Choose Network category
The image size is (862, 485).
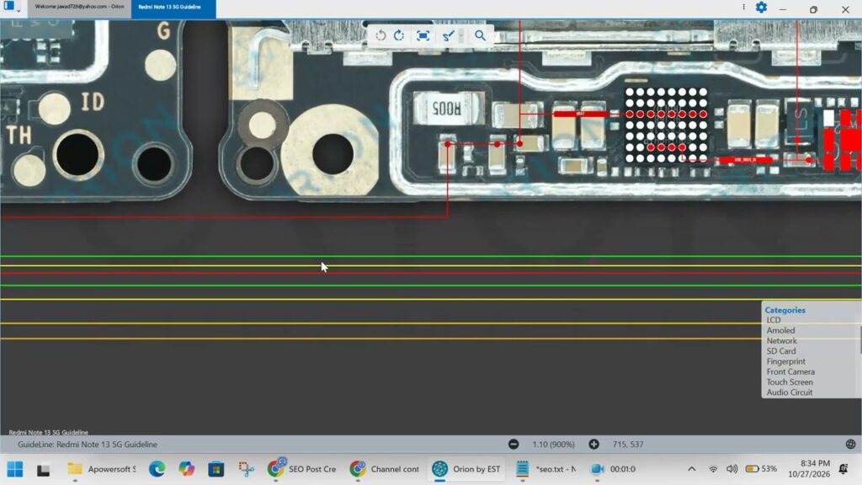[x=781, y=341]
